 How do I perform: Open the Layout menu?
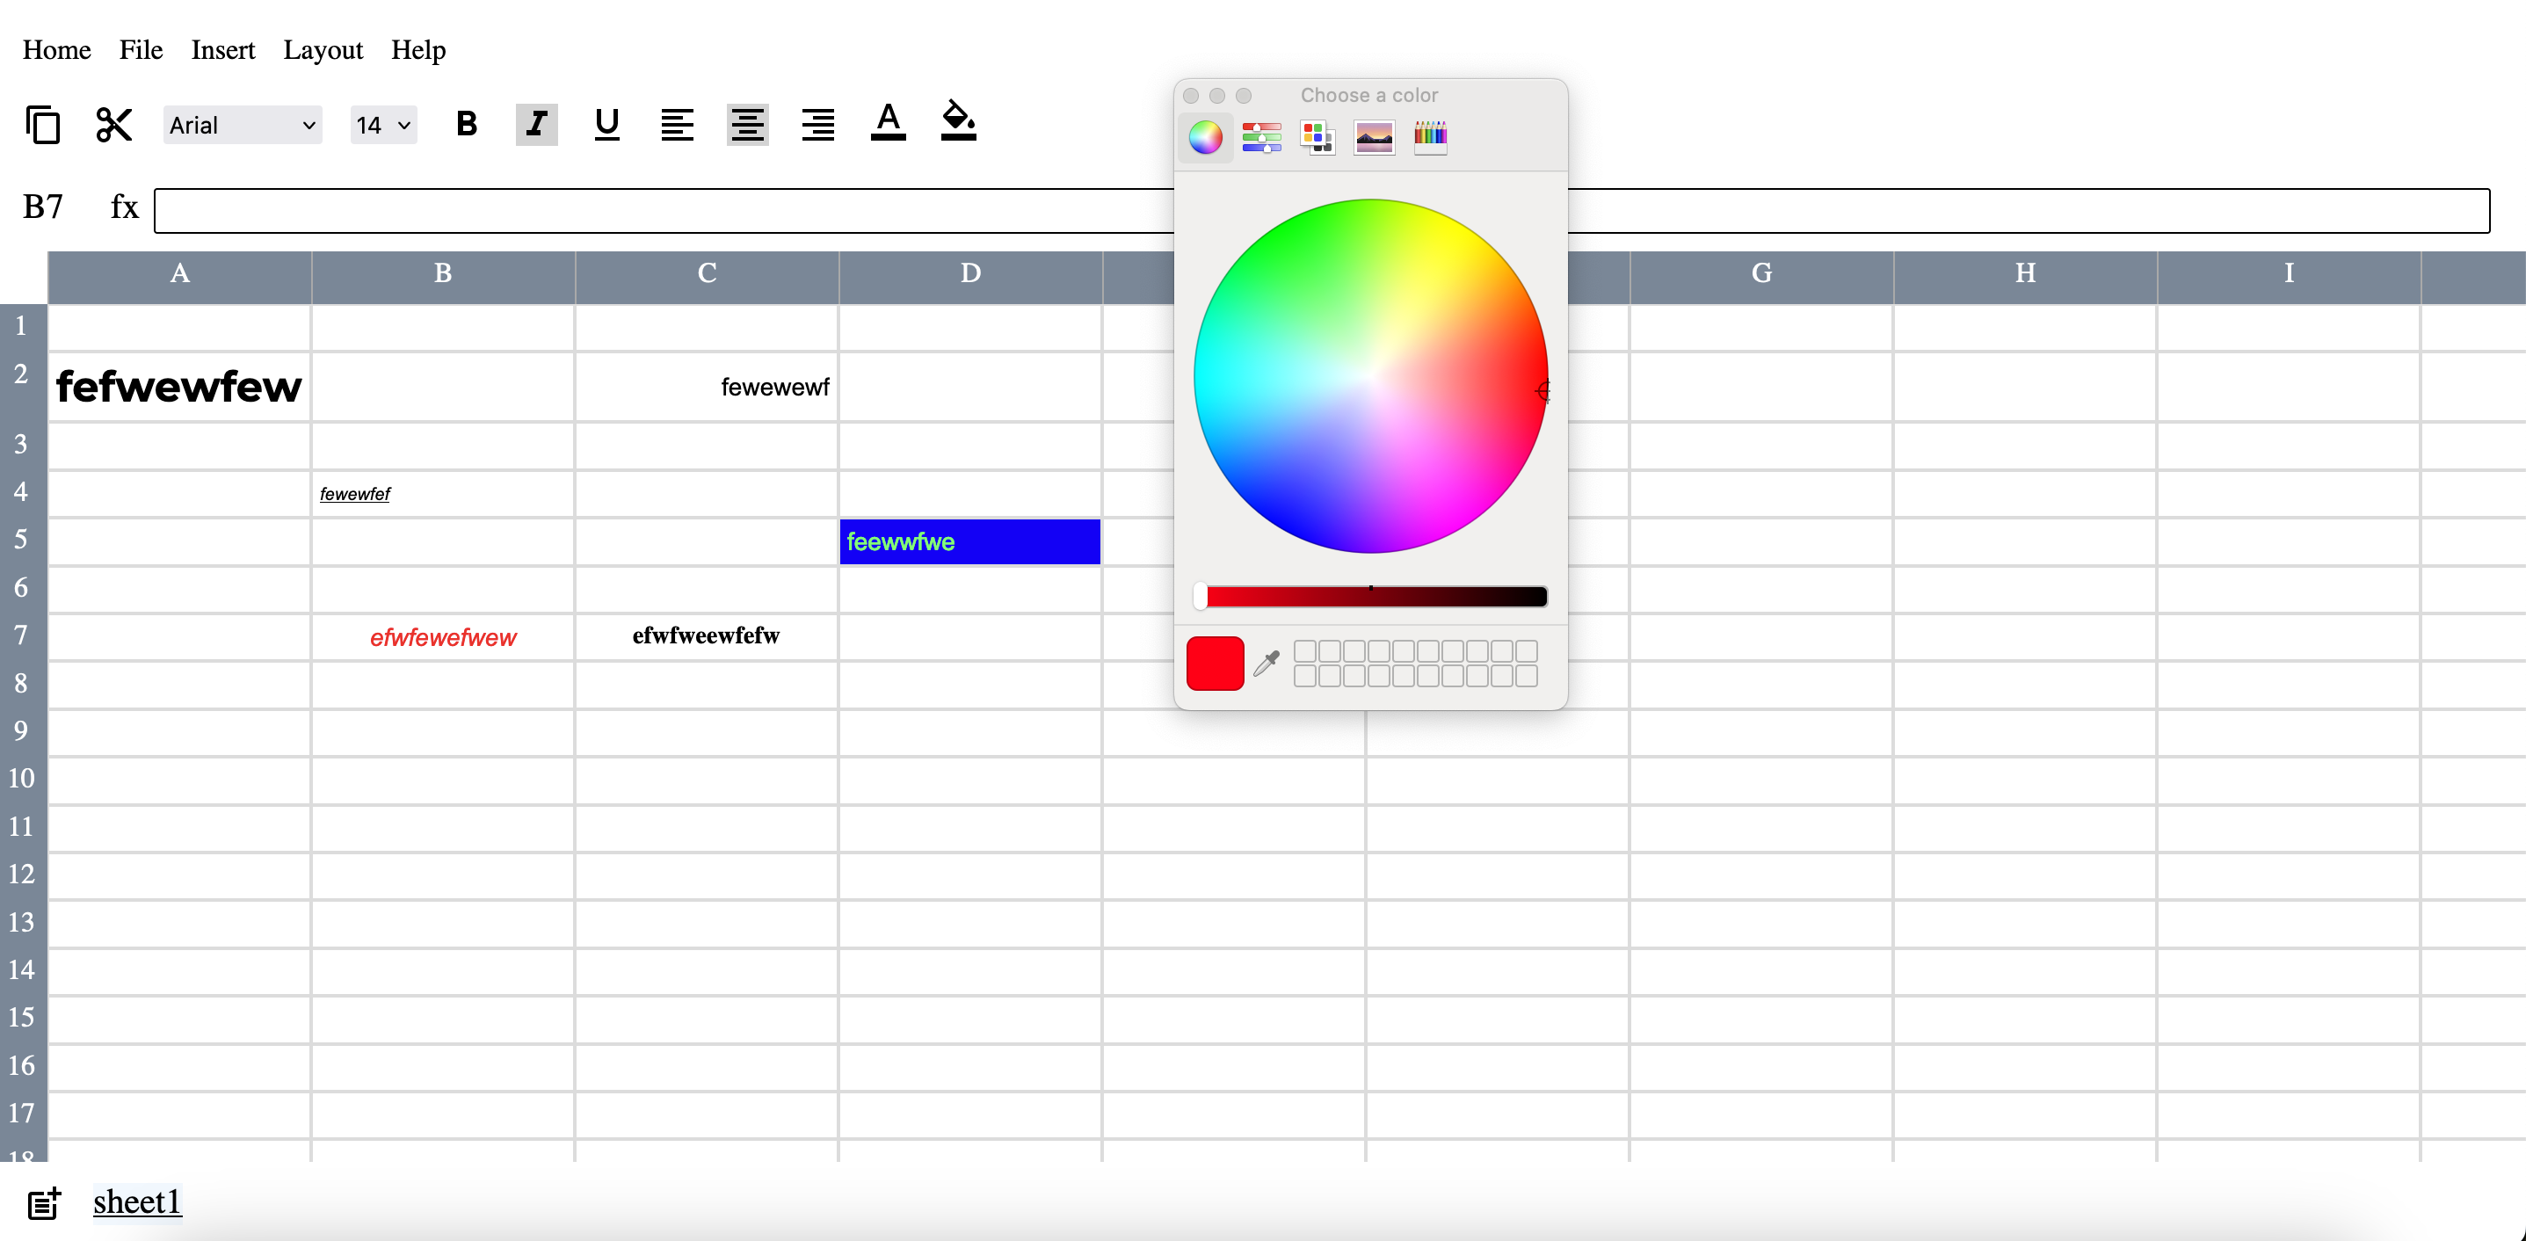(x=323, y=50)
